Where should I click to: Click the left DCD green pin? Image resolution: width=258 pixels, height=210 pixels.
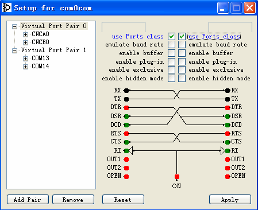pyautogui.click(x=126, y=125)
